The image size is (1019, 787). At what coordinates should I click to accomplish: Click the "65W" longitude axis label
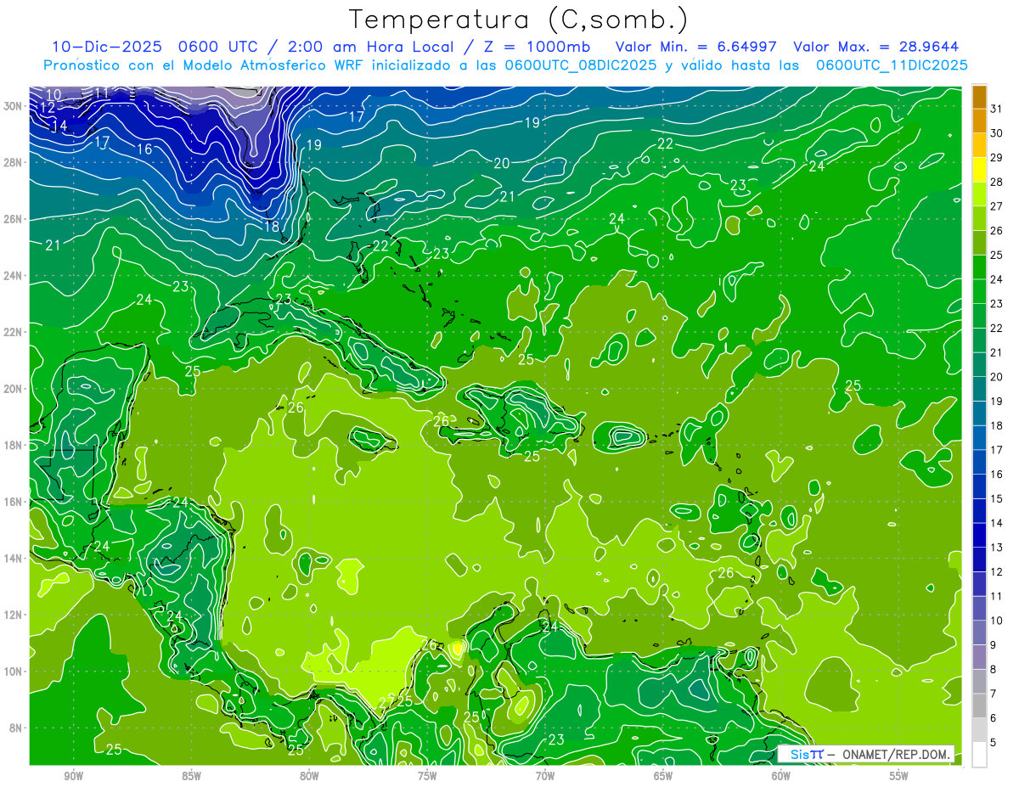(663, 776)
